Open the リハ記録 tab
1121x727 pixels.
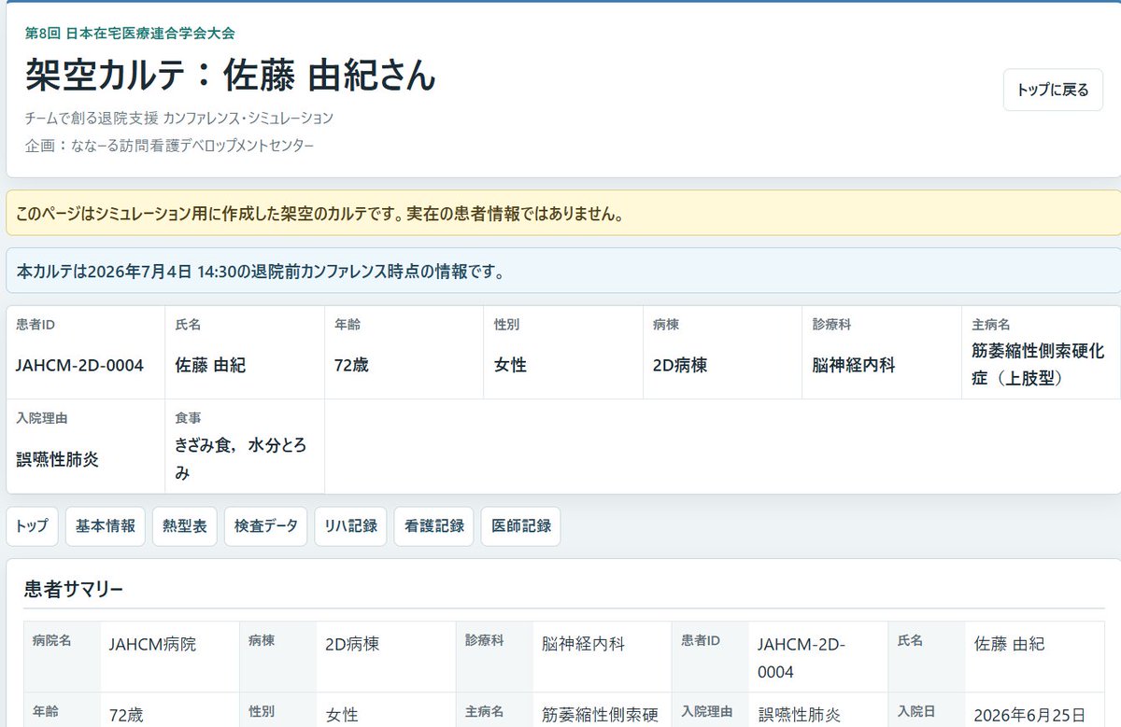tap(350, 526)
